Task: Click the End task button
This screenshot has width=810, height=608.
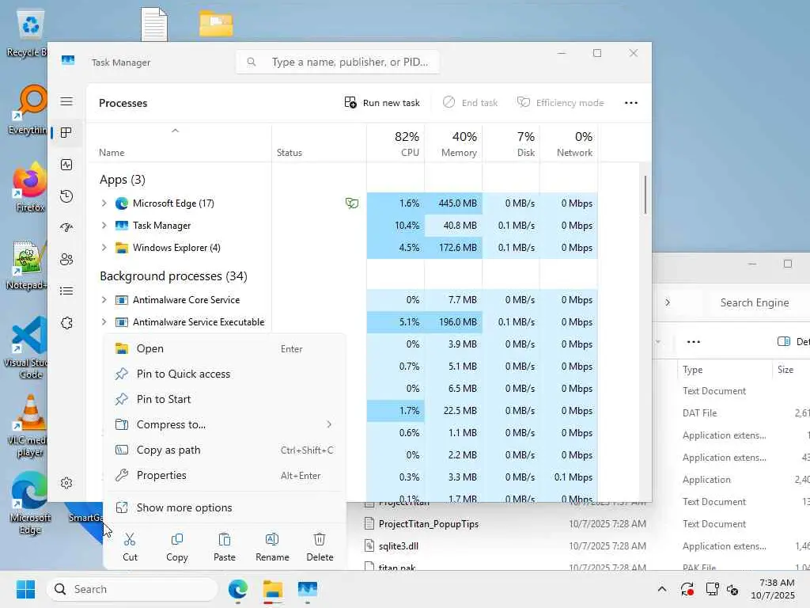Action: point(470,103)
